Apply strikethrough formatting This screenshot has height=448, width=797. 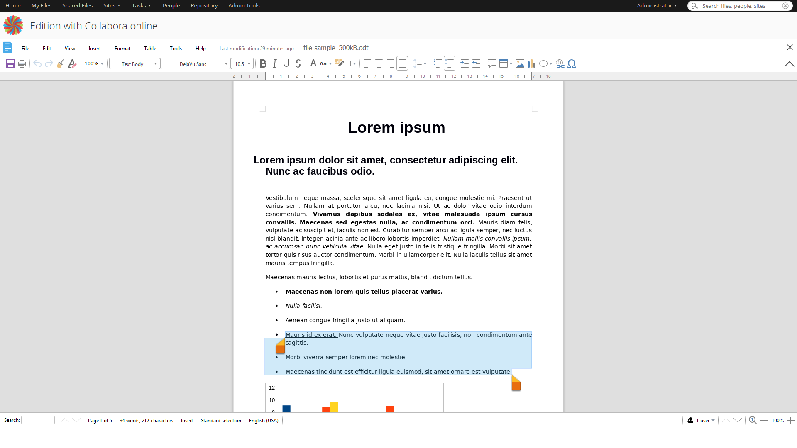[298, 63]
